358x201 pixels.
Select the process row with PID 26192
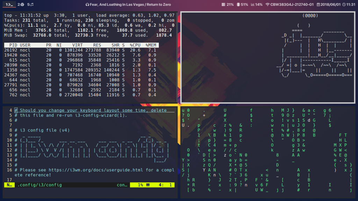click(70, 50)
